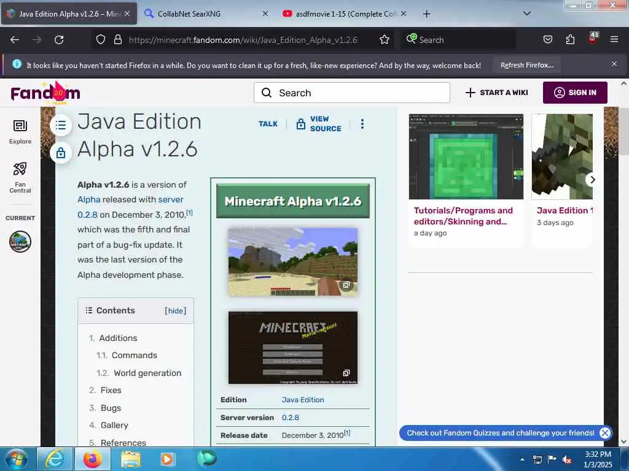Screen dimensions: 629x471
Task: Open the three-dot more actions menu
Action: coord(362,124)
